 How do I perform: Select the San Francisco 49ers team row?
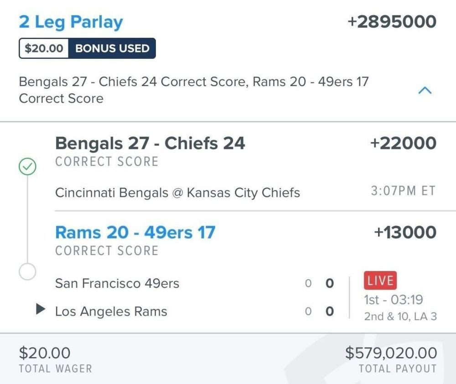coord(117,283)
